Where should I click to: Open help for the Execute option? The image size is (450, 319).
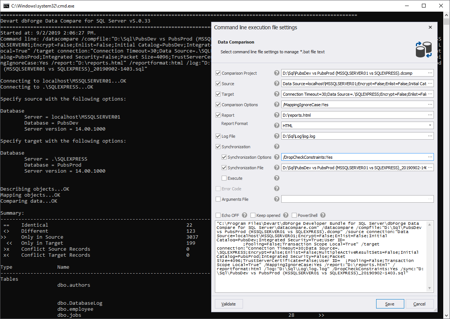pyautogui.click(x=276, y=178)
